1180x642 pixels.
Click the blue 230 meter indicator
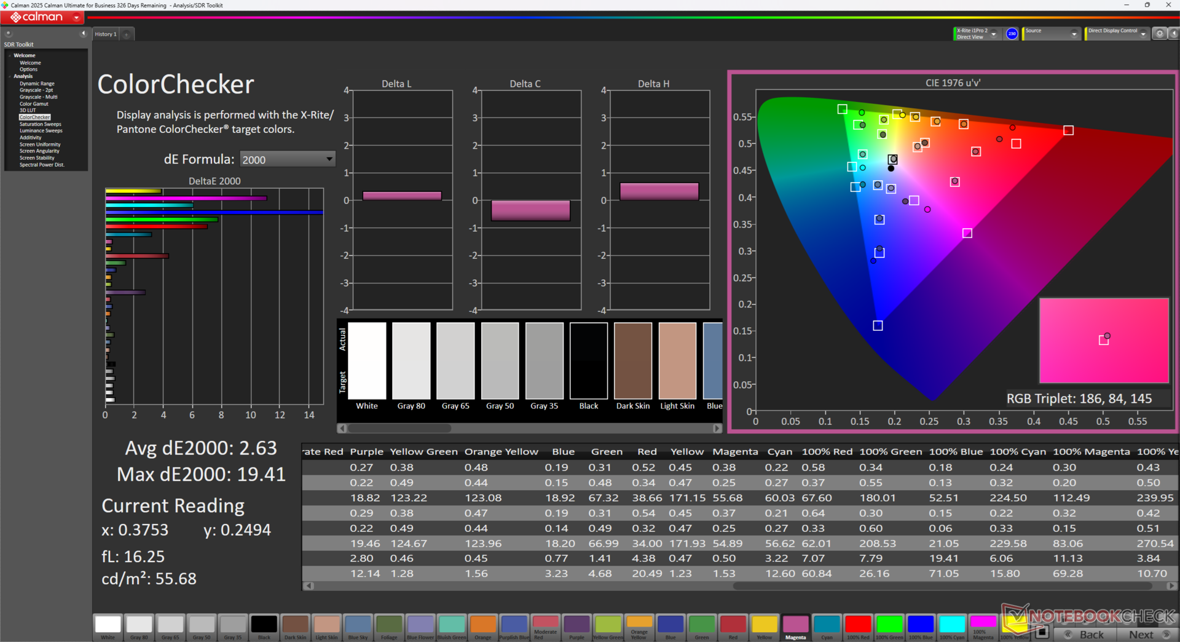[1012, 34]
